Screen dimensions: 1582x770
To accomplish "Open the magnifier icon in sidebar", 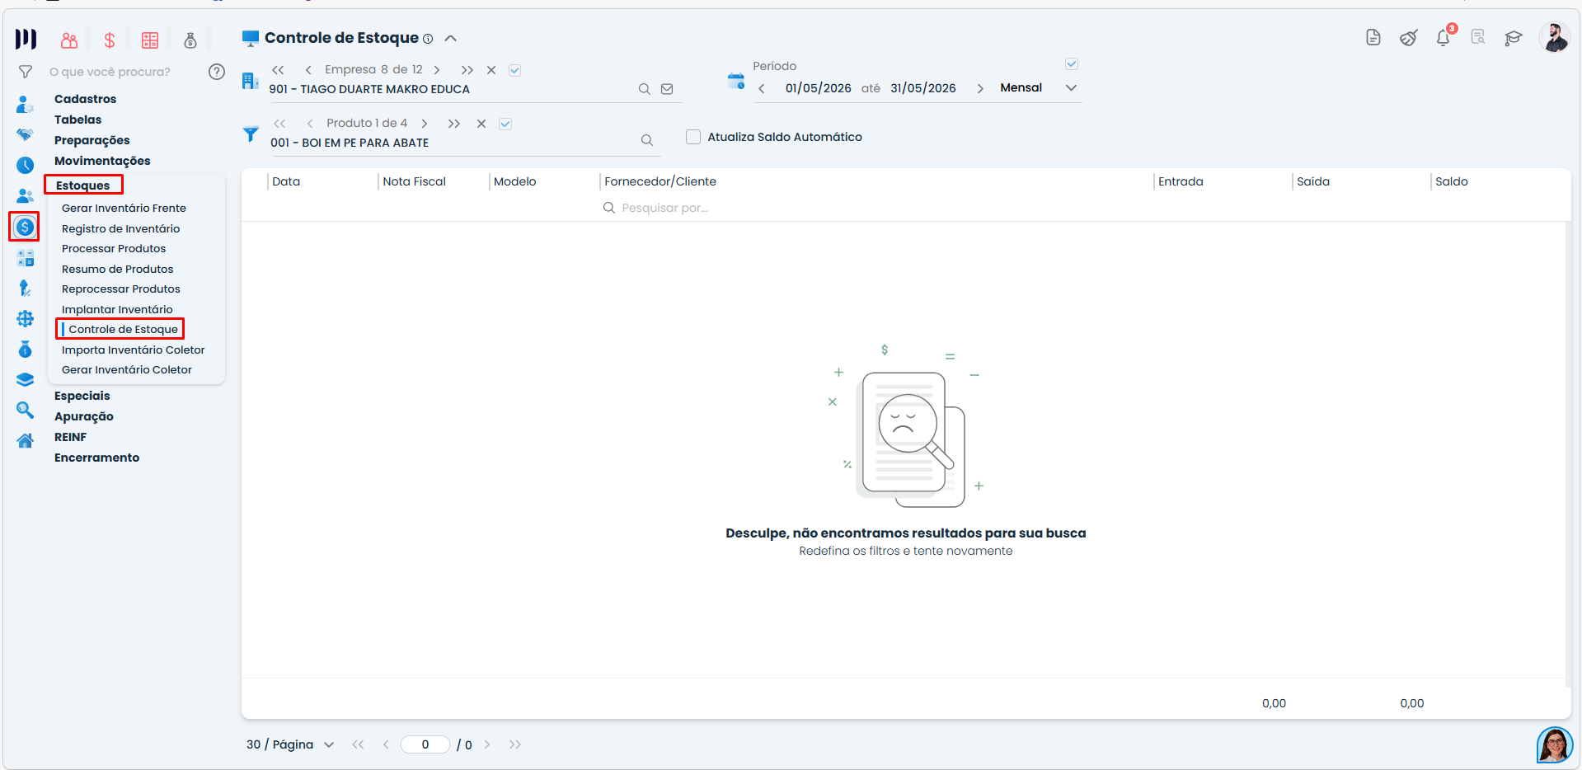I will point(25,410).
